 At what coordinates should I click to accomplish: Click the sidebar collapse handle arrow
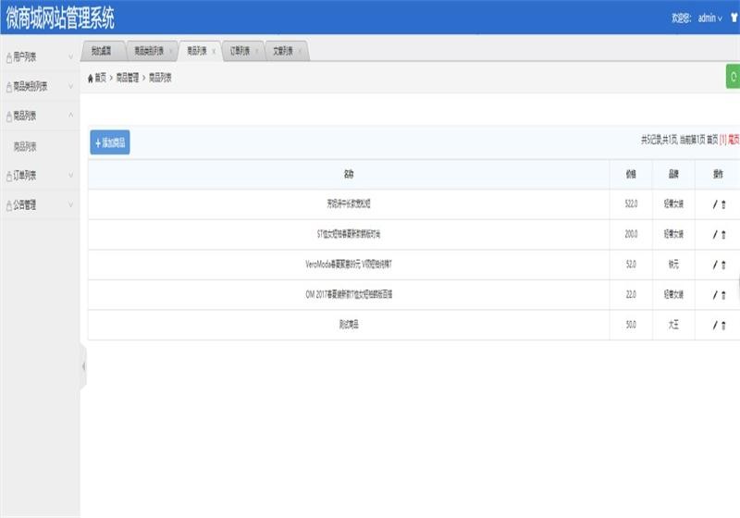click(83, 366)
